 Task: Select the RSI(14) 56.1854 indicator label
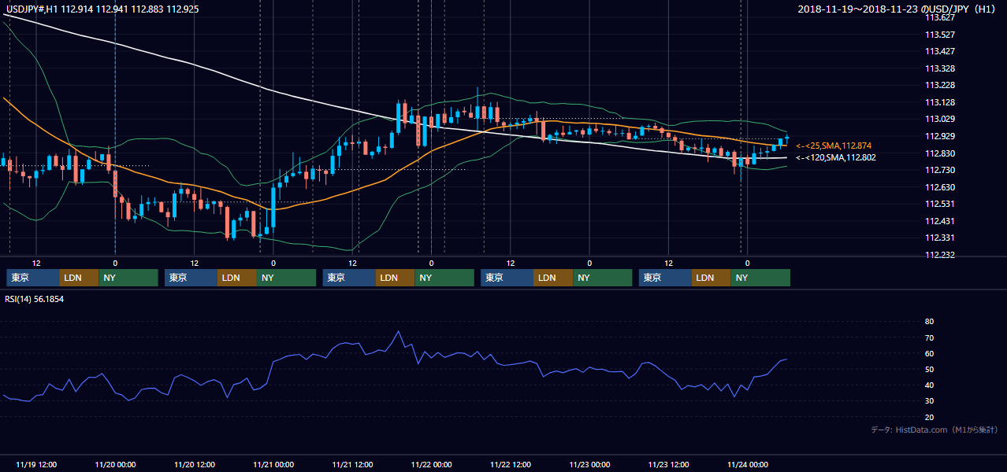pos(35,299)
